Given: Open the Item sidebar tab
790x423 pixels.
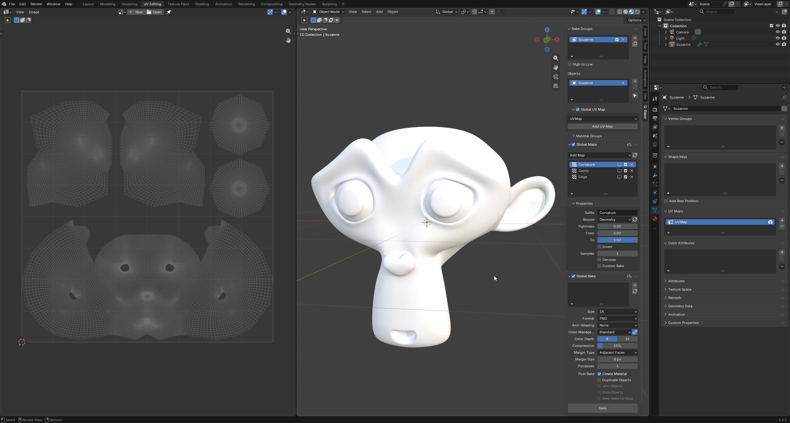Looking at the screenshot, I should [645, 32].
